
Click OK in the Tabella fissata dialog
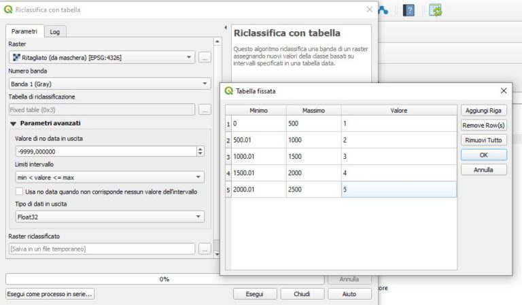pyautogui.click(x=483, y=155)
